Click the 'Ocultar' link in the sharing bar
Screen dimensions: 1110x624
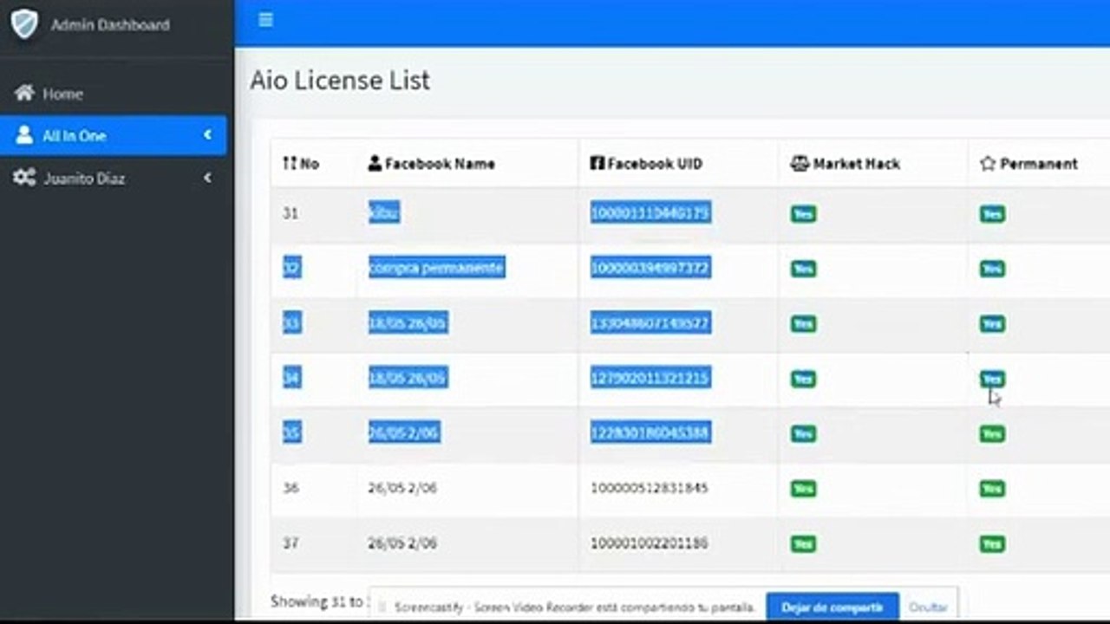pos(928,608)
